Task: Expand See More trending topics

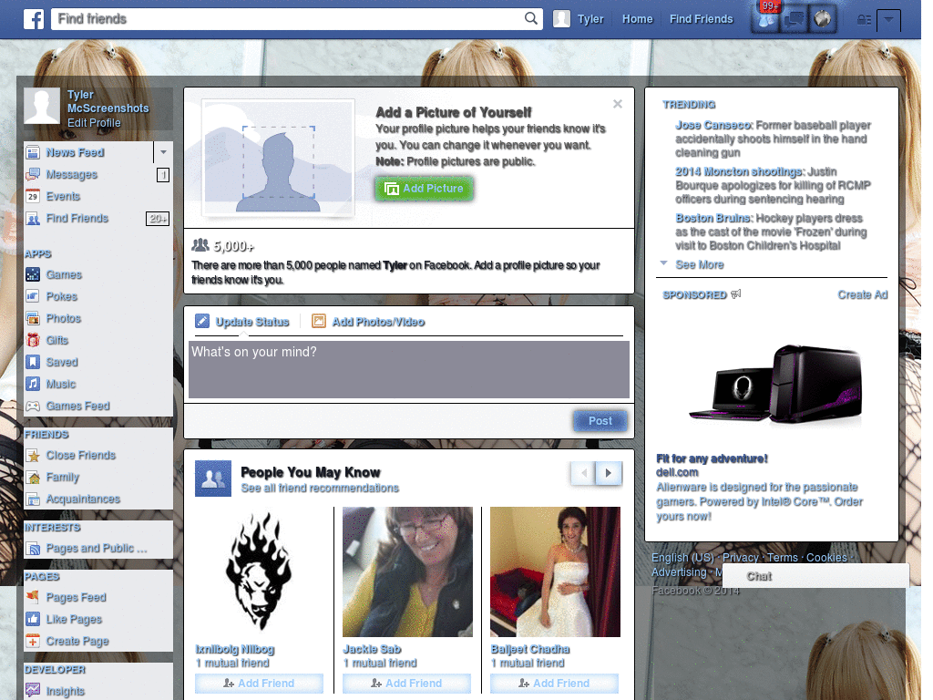Action: [699, 265]
